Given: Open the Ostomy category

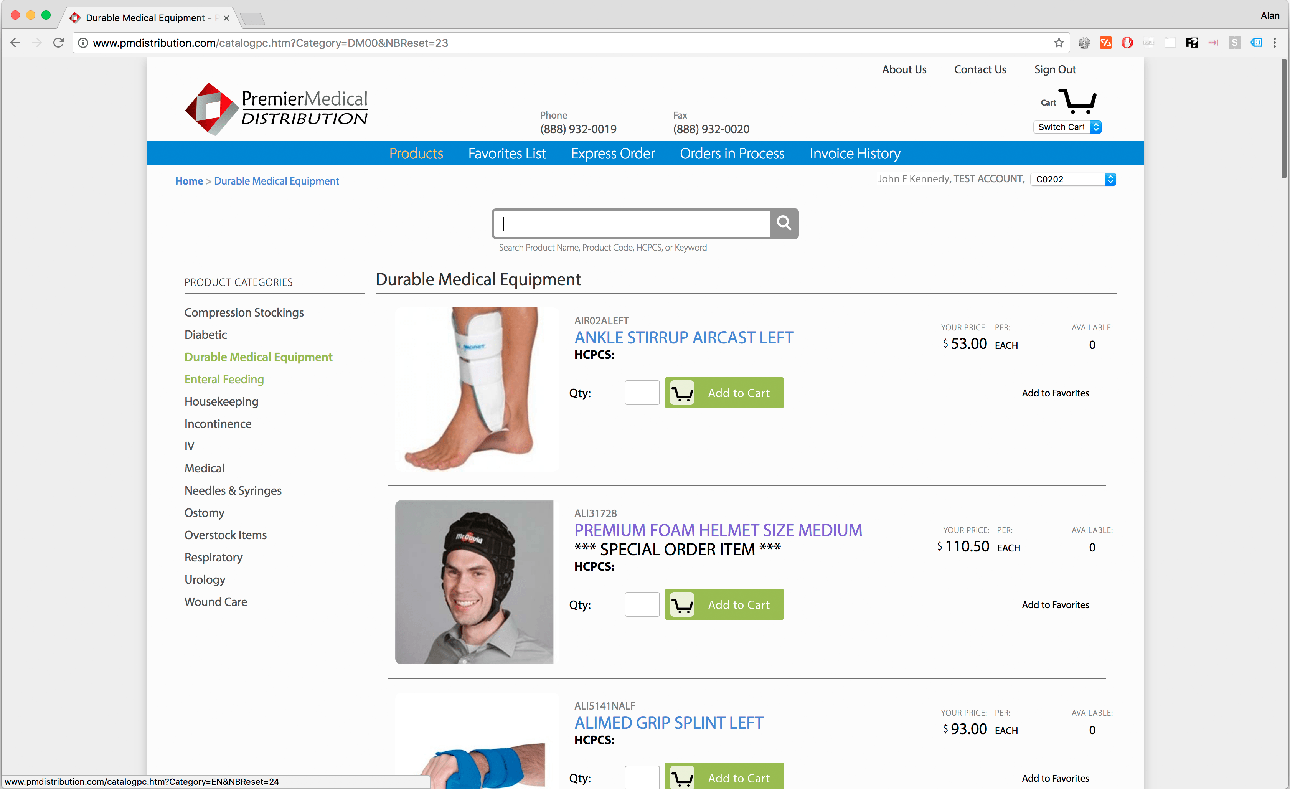Looking at the screenshot, I should coord(204,513).
